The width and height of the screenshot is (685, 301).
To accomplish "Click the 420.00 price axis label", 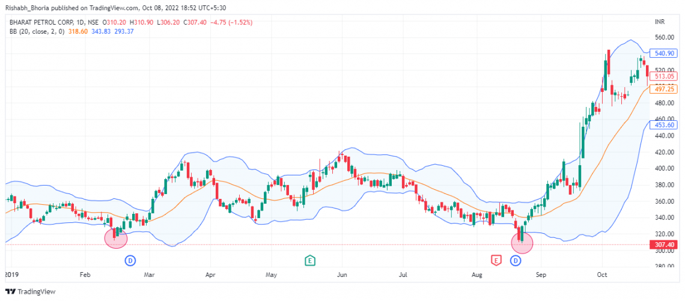I will 665,152.
